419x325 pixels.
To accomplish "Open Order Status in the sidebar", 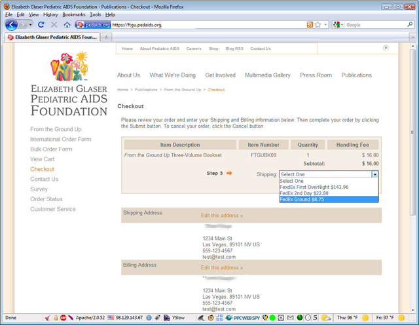I will click(46, 199).
